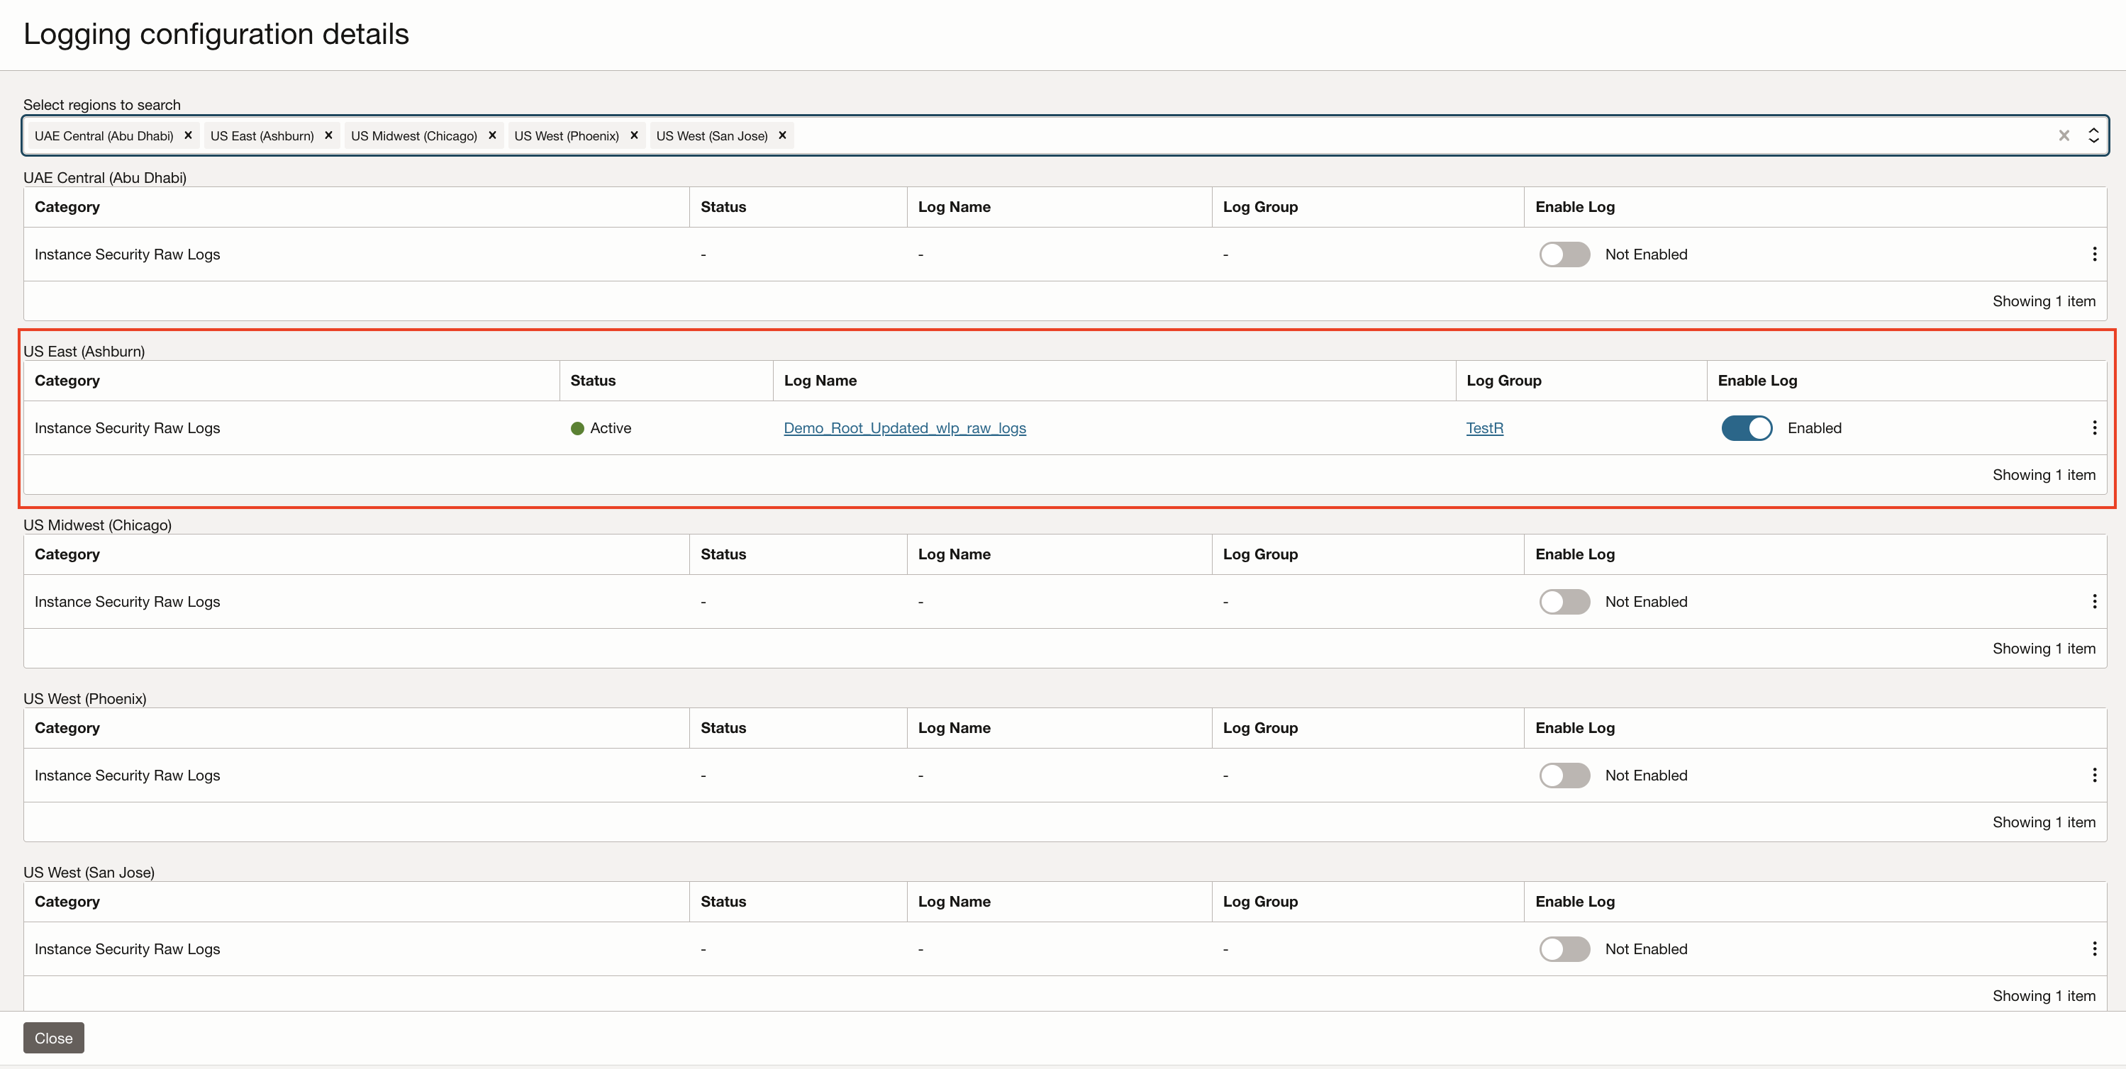Image resolution: width=2126 pixels, height=1069 pixels.
Task: Expand the regions dropdown with the up-down arrows
Action: click(x=2093, y=135)
